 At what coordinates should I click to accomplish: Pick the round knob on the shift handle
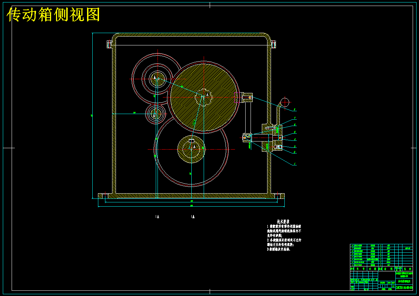click(285, 102)
